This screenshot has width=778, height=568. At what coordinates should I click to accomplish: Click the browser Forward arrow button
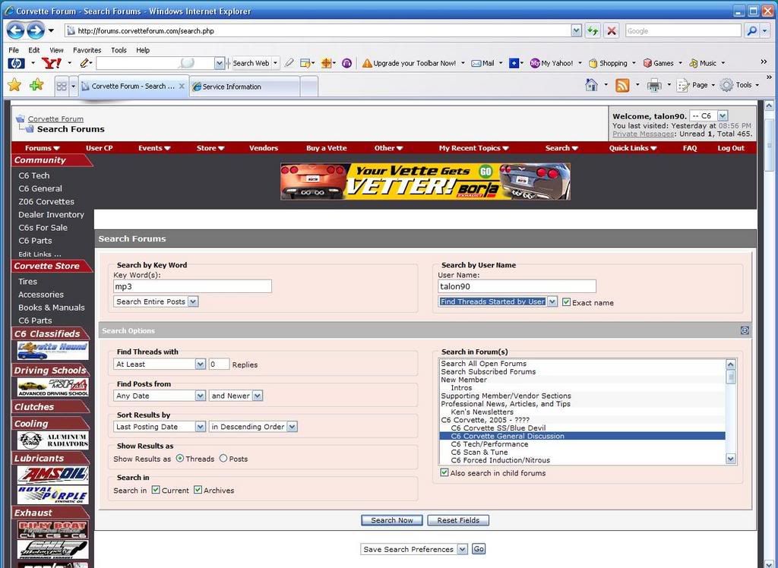pos(35,31)
